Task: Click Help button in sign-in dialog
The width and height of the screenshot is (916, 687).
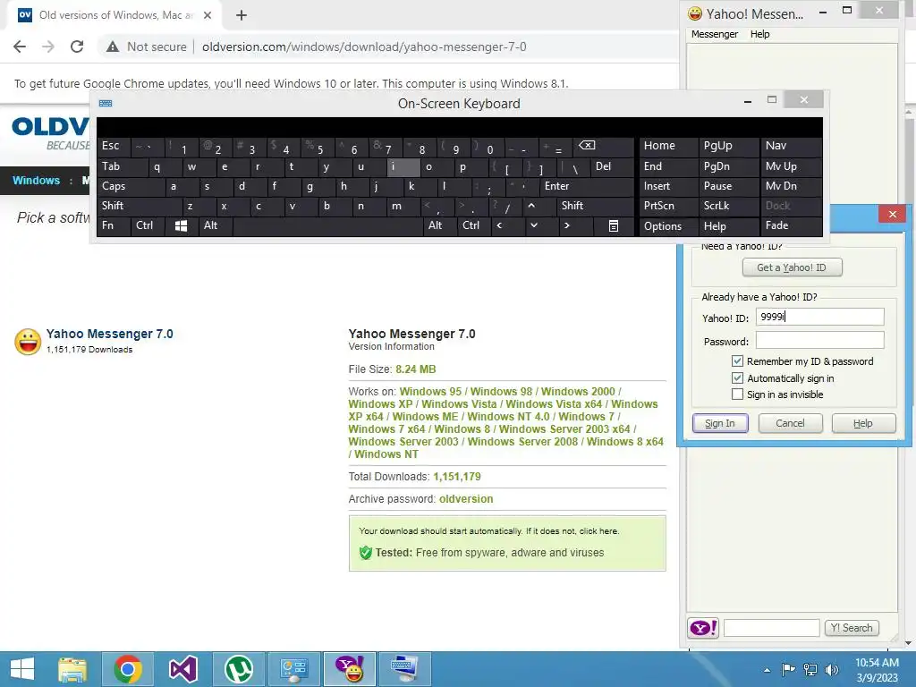Action: pyautogui.click(x=863, y=423)
